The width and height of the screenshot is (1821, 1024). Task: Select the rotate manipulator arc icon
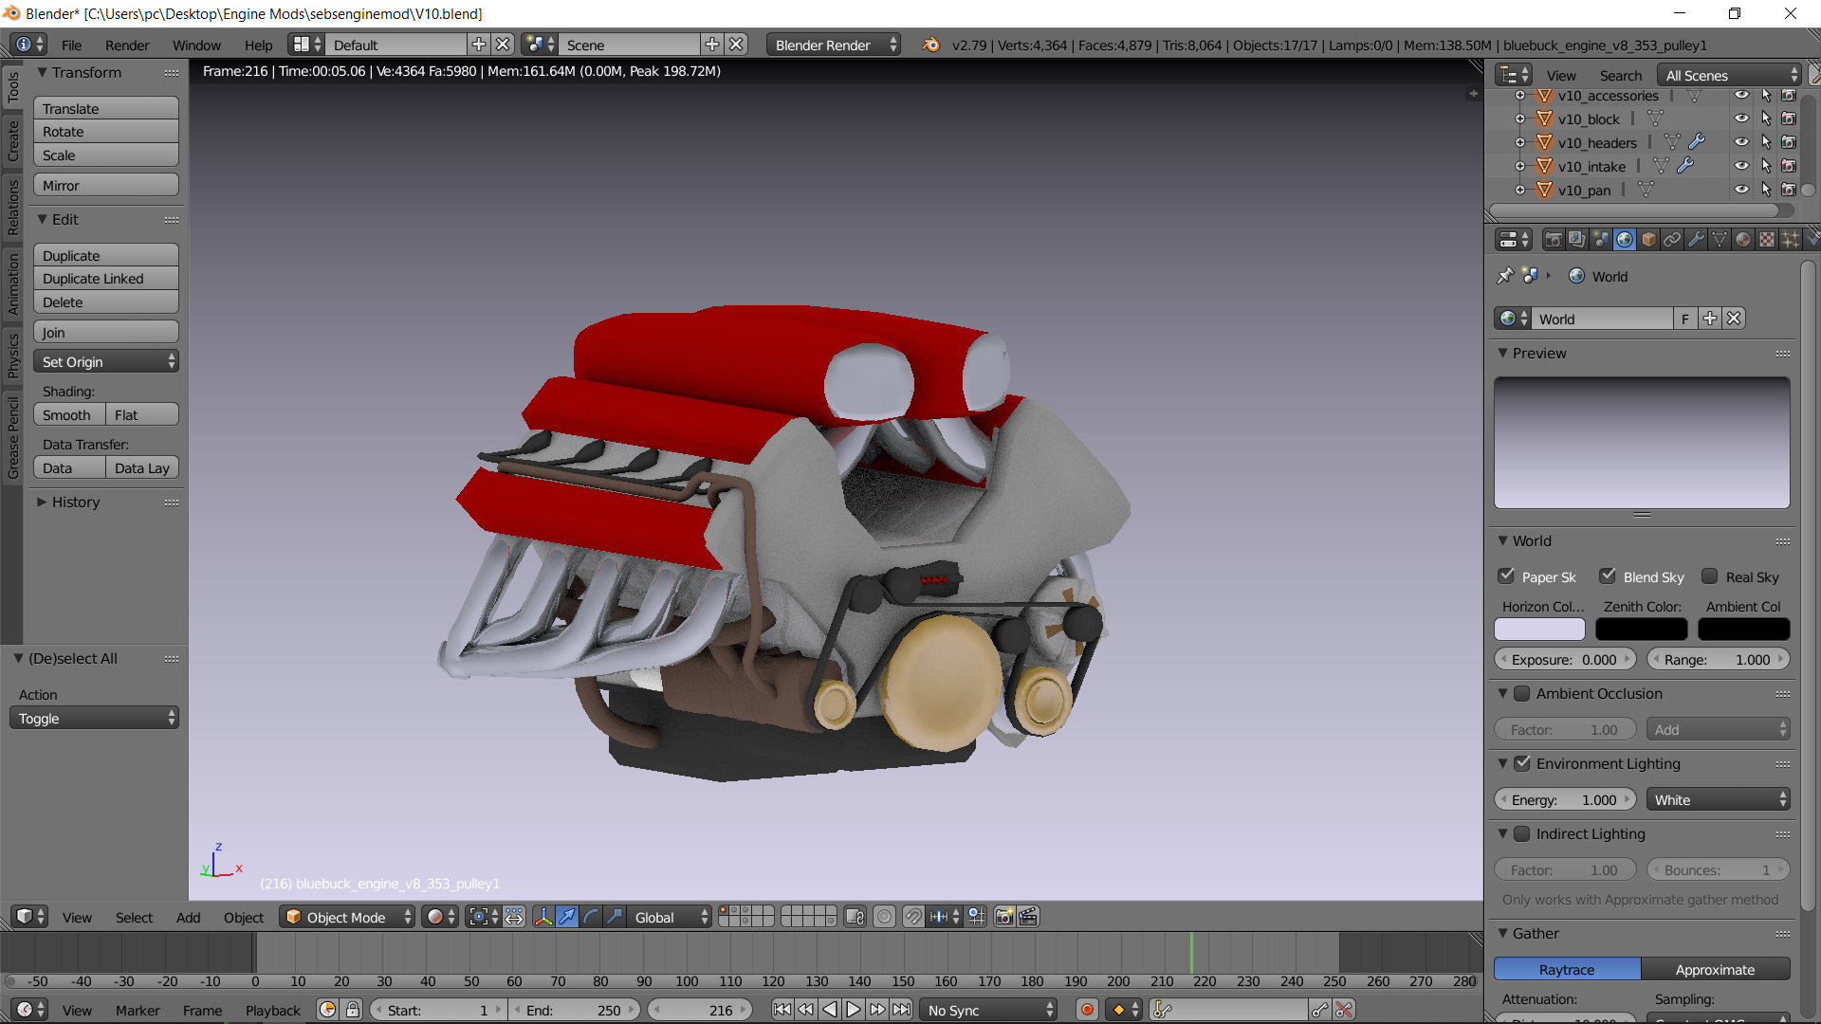click(591, 917)
